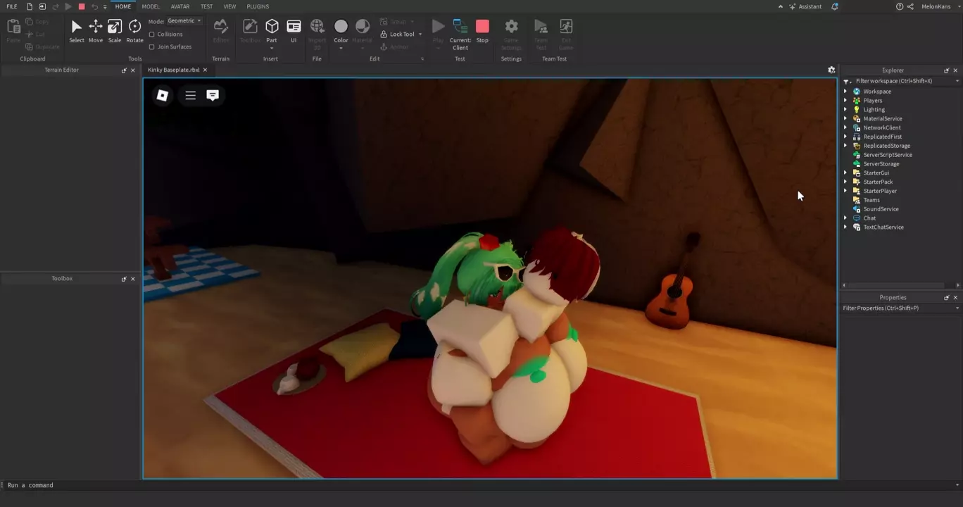Enable the Collisions checkbox

[152, 35]
